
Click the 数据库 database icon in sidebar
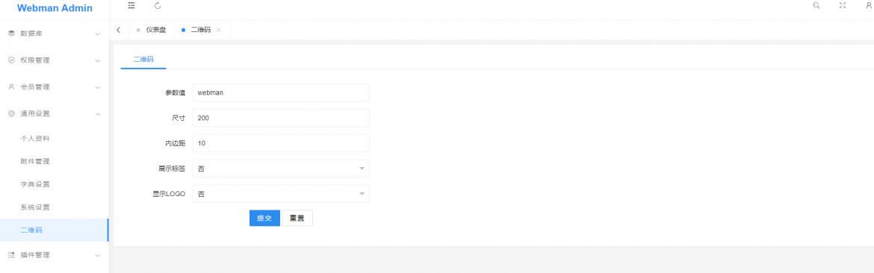11,34
